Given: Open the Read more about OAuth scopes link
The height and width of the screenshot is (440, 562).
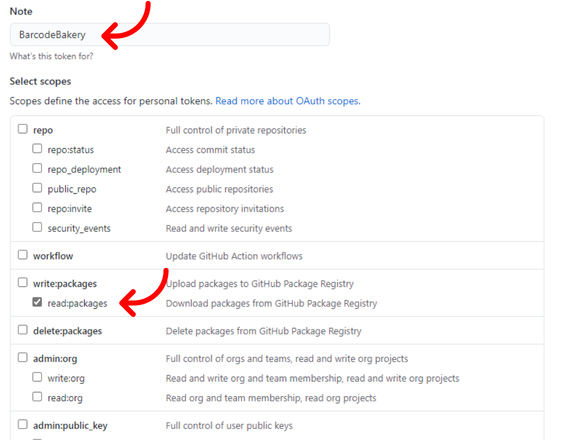Looking at the screenshot, I should tap(288, 101).
